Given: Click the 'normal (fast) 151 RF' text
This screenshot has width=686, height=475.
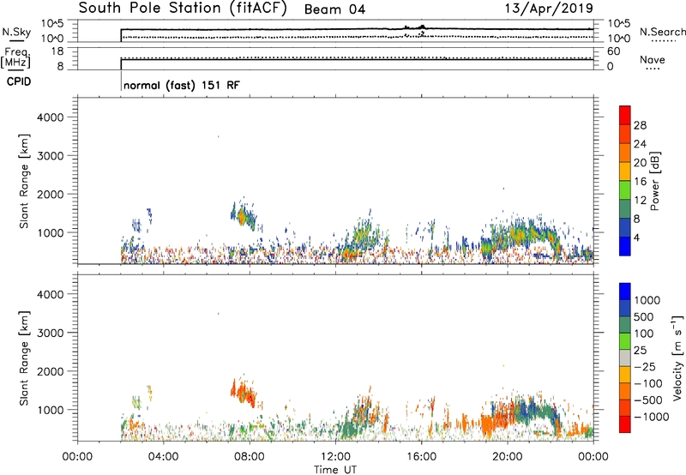Looking at the screenshot, I should [182, 85].
